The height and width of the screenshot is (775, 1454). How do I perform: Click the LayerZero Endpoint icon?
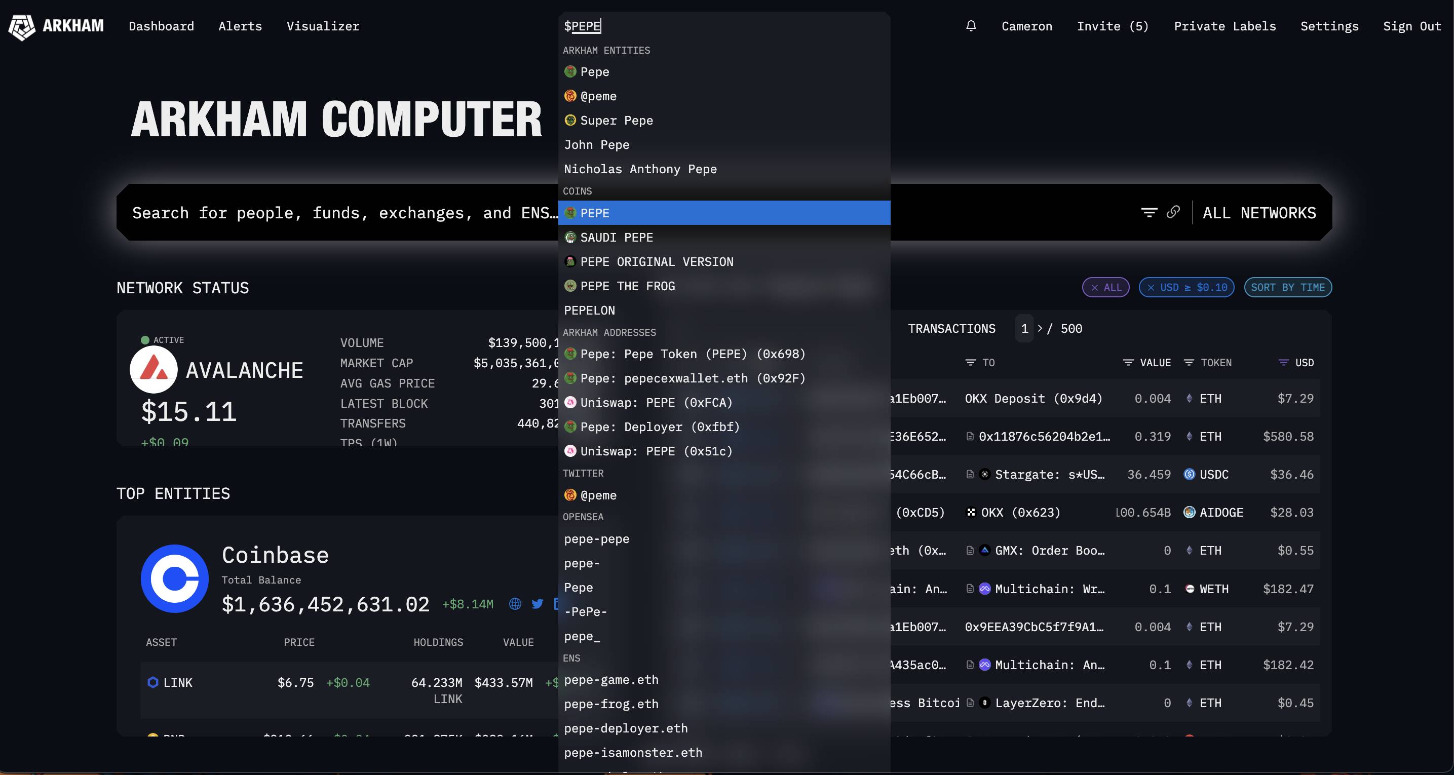(985, 703)
